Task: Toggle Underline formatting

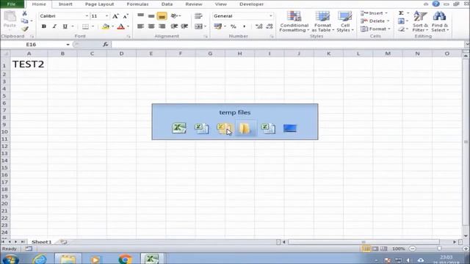Action: tap(65, 26)
